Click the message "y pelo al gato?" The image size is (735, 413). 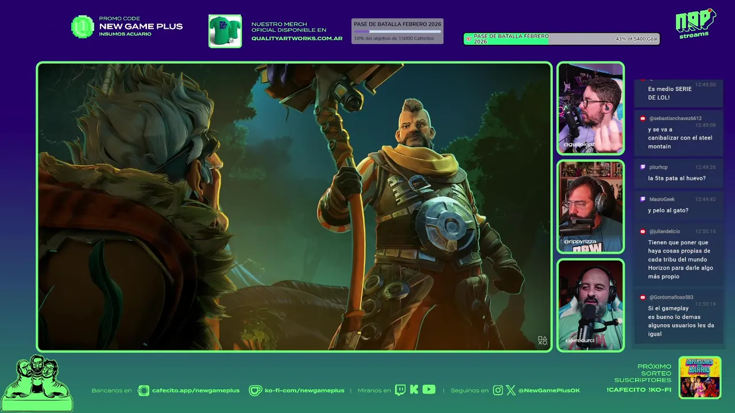tap(668, 211)
